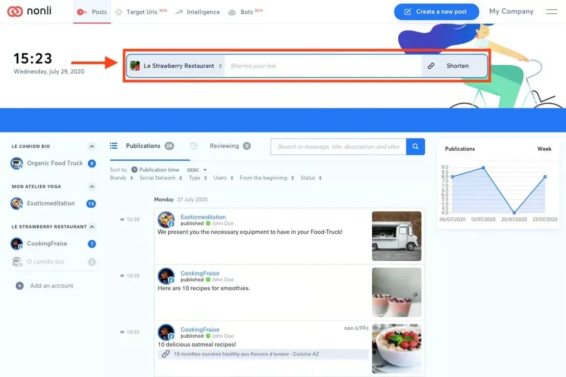Select O camião bio account name
Screen dimensions: 566x377
tap(46, 262)
